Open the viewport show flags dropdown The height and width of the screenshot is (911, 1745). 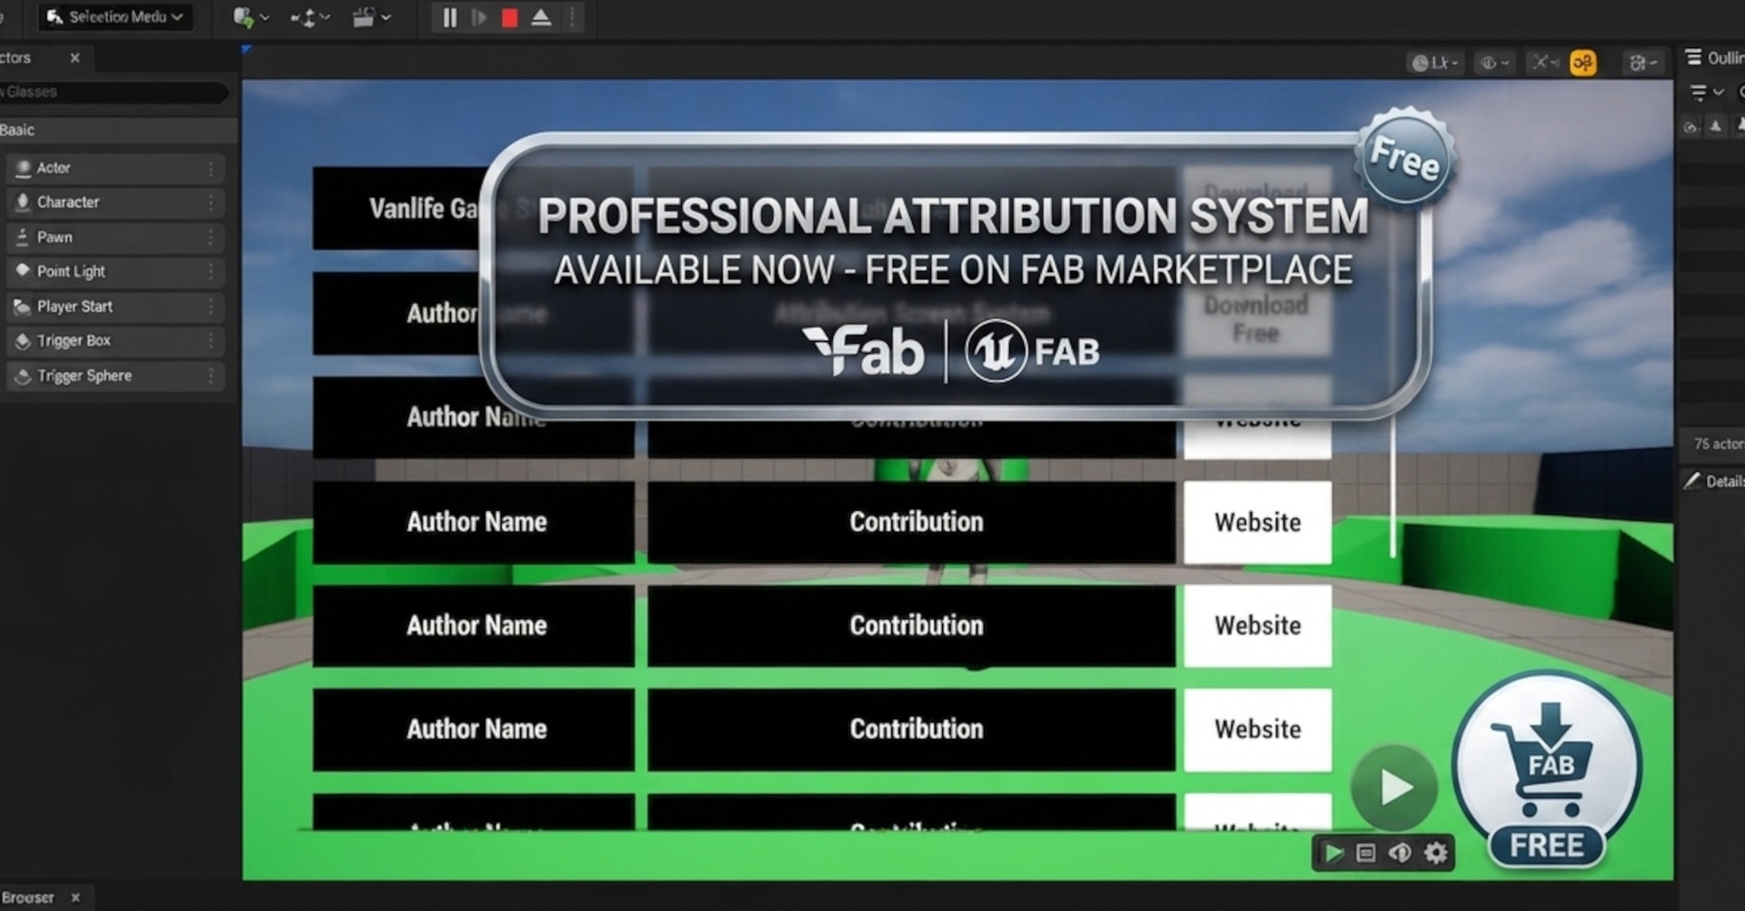coord(1494,63)
